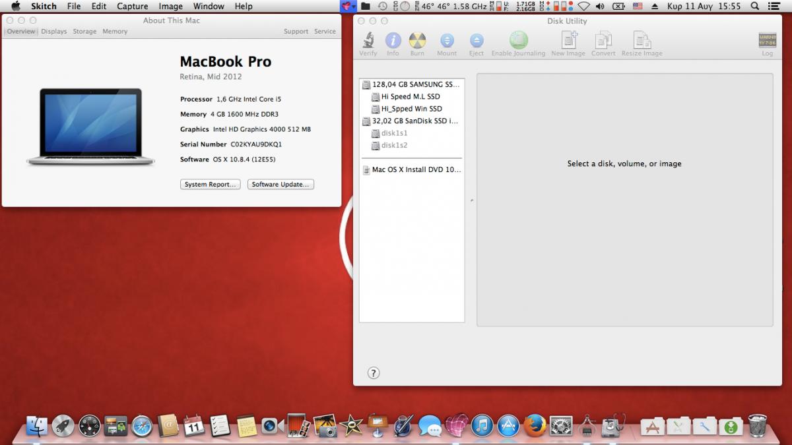Open the Skitch application menu
This screenshot has height=445, width=792.
tap(44, 6)
